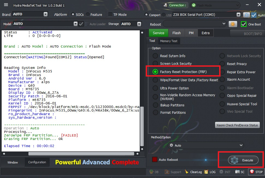
Task: Click Xiaomi Check FindDevice Status button
Action: 237,125
